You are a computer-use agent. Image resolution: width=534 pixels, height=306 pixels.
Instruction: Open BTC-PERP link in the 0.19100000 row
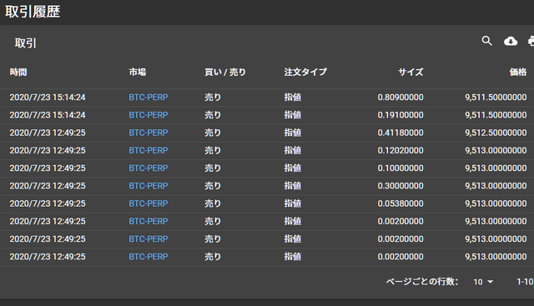(x=149, y=115)
